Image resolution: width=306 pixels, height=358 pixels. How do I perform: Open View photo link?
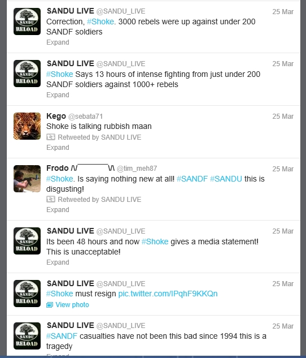72,305
